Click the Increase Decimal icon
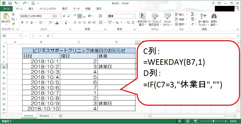241x124 pixels. [x=128, y=23]
